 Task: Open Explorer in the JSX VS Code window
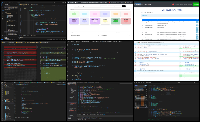click(x=2, y=5)
